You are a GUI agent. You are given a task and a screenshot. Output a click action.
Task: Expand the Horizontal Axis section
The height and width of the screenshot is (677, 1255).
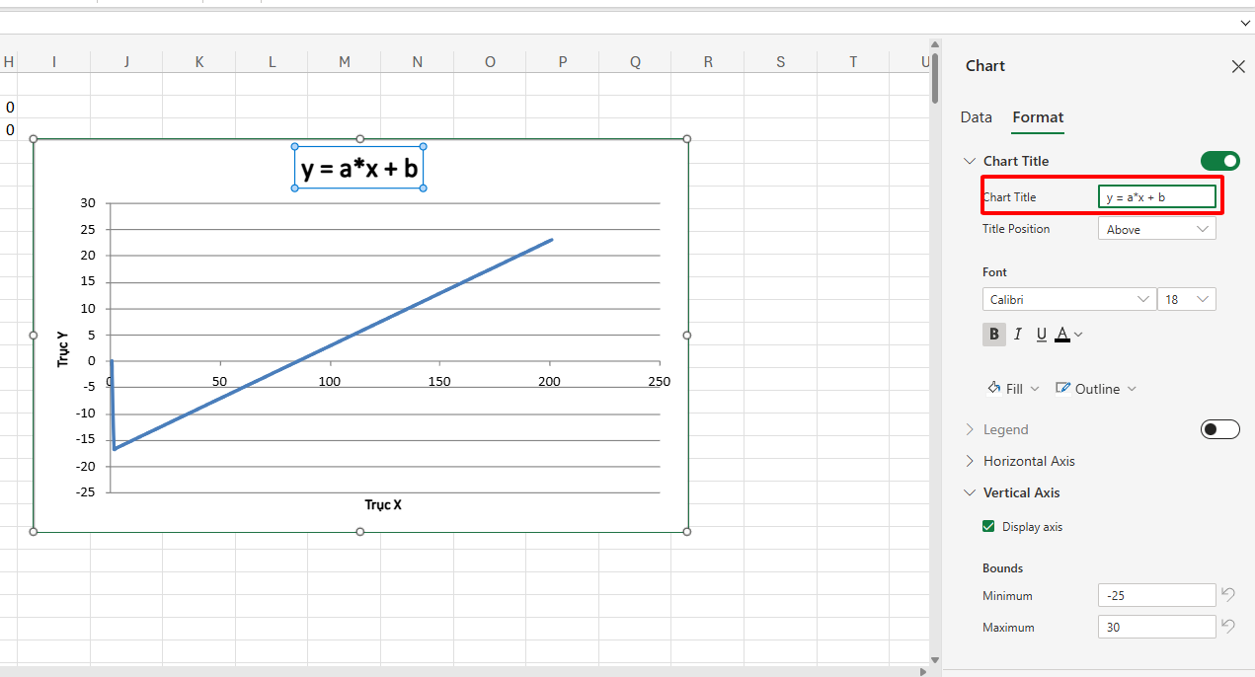(x=970, y=461)
